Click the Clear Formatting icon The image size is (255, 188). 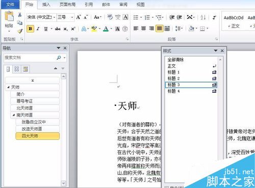click(110, 17)
